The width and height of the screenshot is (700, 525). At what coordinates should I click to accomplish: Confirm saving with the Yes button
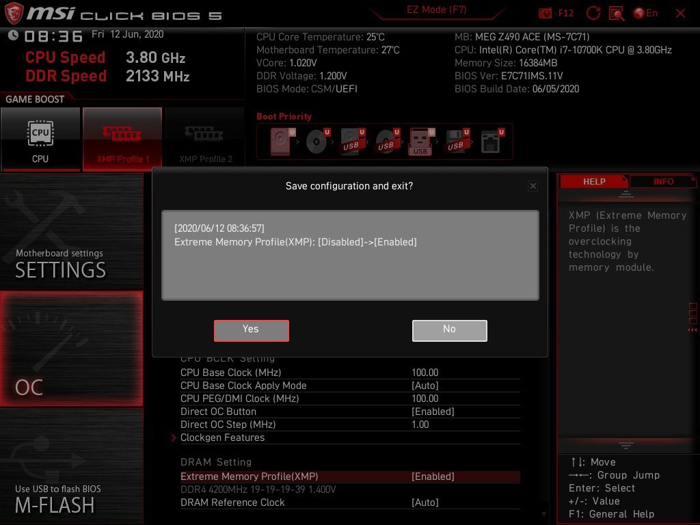pyautogui.click(x=252, y=330)
